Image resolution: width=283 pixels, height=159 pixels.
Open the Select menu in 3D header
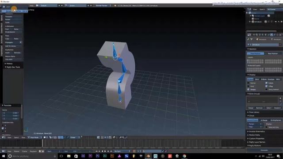tap(16, 137)
